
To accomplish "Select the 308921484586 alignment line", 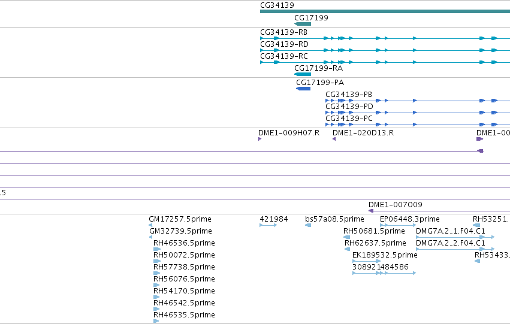I will pyautogui.click(x=384, y=273).
